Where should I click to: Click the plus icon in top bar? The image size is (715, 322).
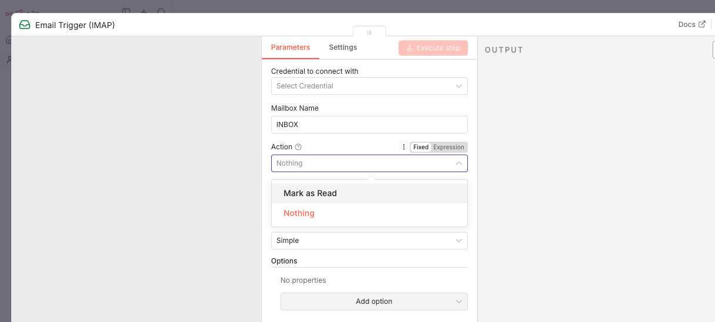pyautogui.click(x=144, y=12)
